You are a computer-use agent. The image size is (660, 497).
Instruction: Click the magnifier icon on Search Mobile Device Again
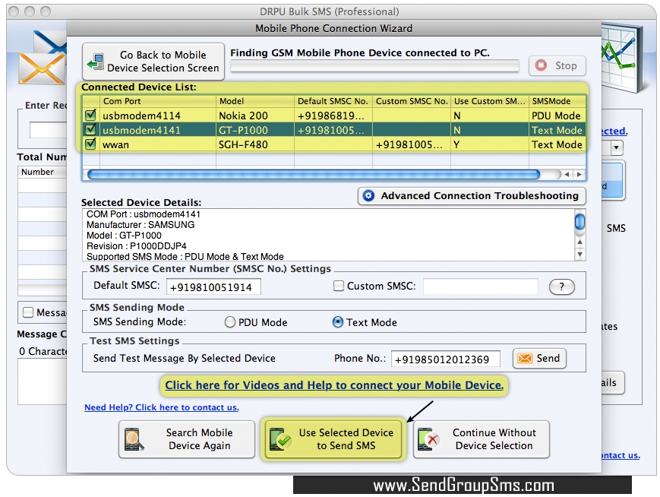pyautogui.click(x=134, y=439)
